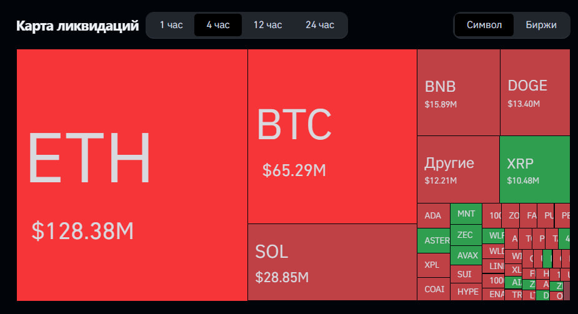Image resolution: width=578 pixels, height=314 pixels.
Task: Choose the 12 час timeframe
Action: tap(267, 25)
